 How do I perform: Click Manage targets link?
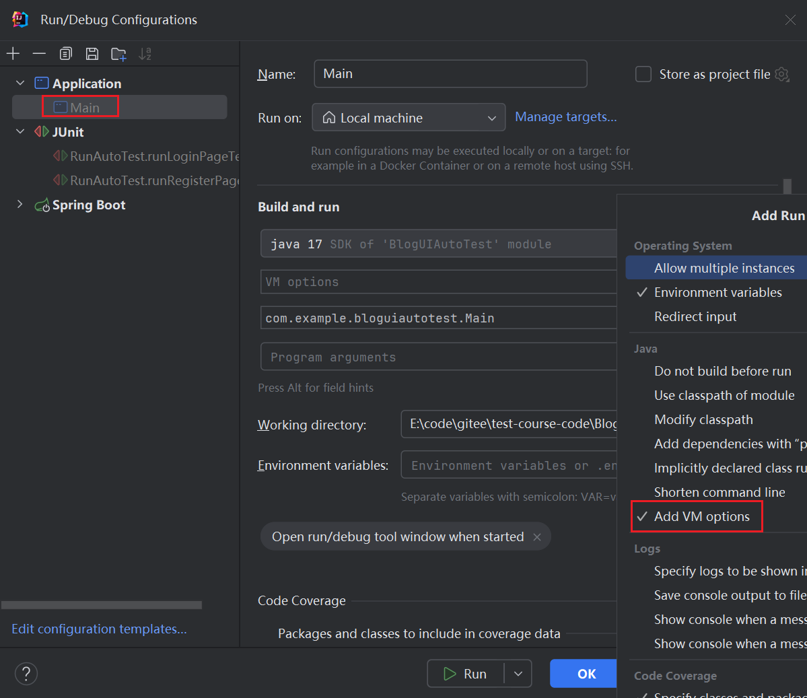pos(565,117)
